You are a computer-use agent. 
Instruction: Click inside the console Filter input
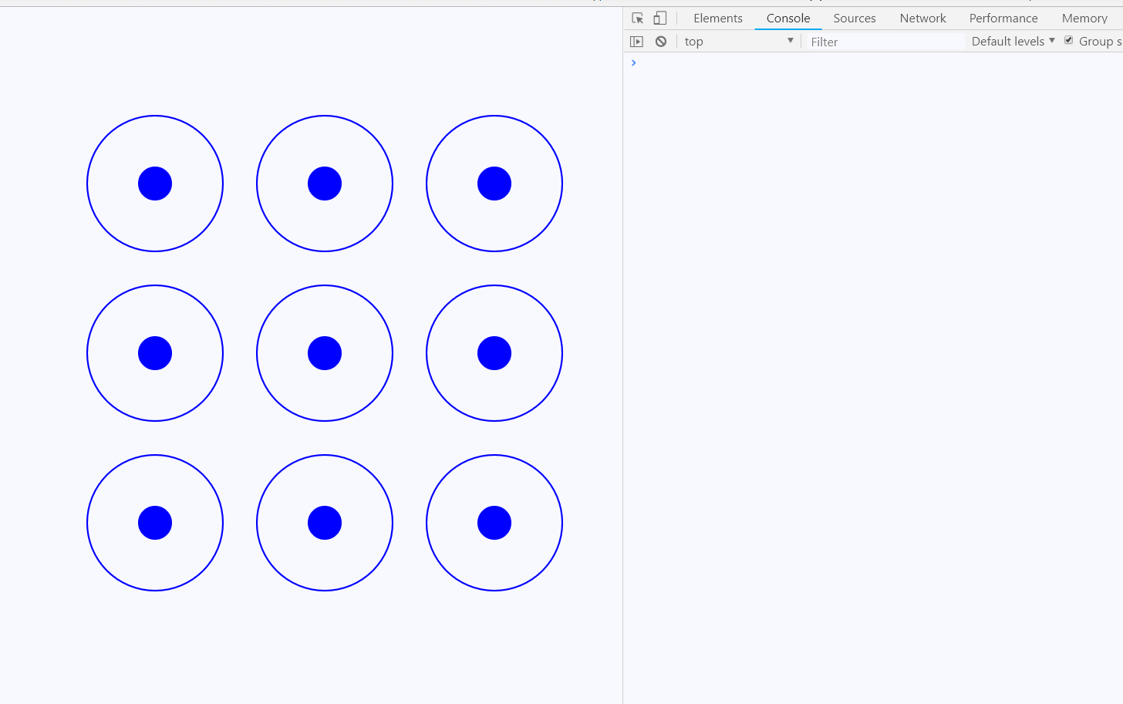pos(879,42)
